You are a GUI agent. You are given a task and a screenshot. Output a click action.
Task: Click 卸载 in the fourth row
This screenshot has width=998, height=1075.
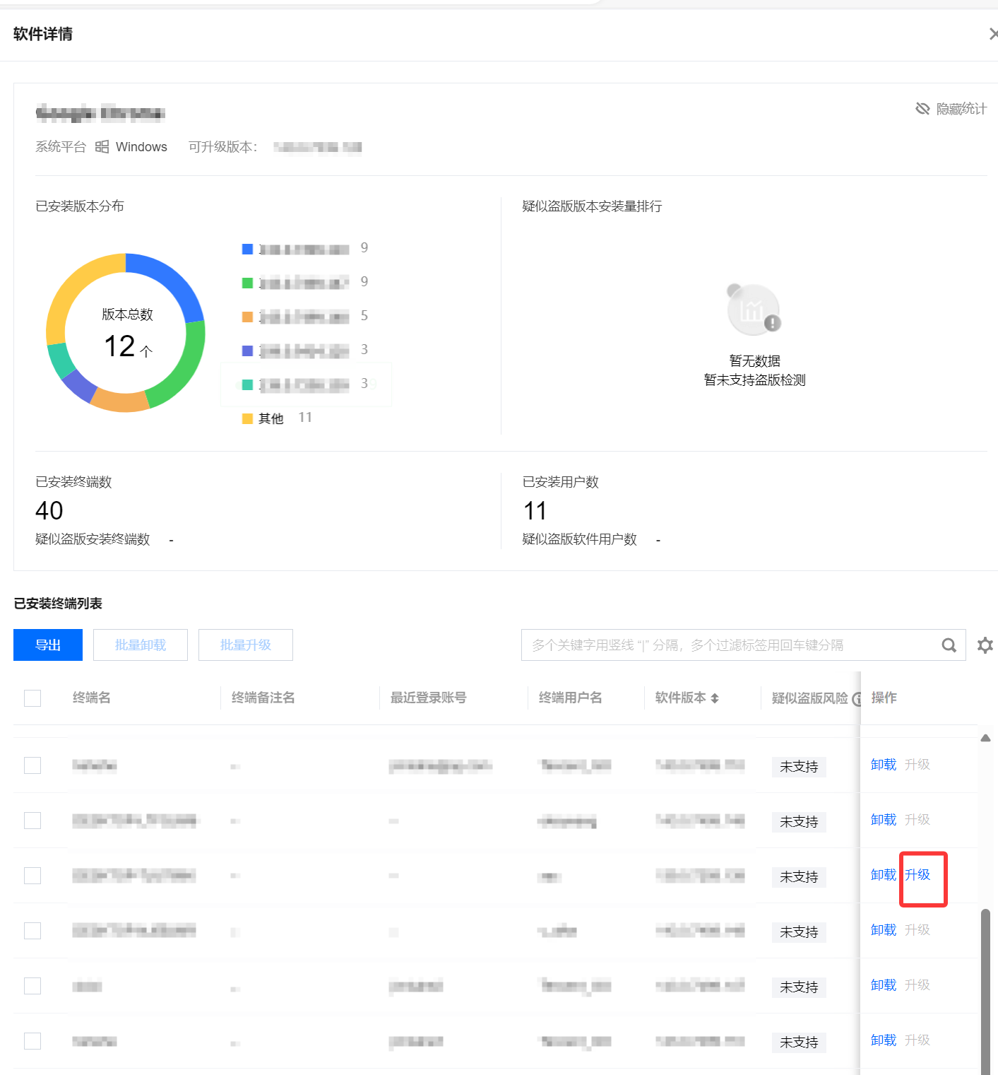tap(884, 930)
